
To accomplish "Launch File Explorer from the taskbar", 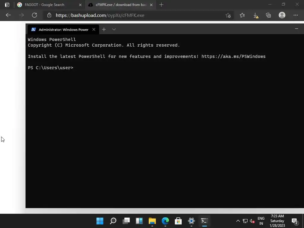I will pos(152,221).
